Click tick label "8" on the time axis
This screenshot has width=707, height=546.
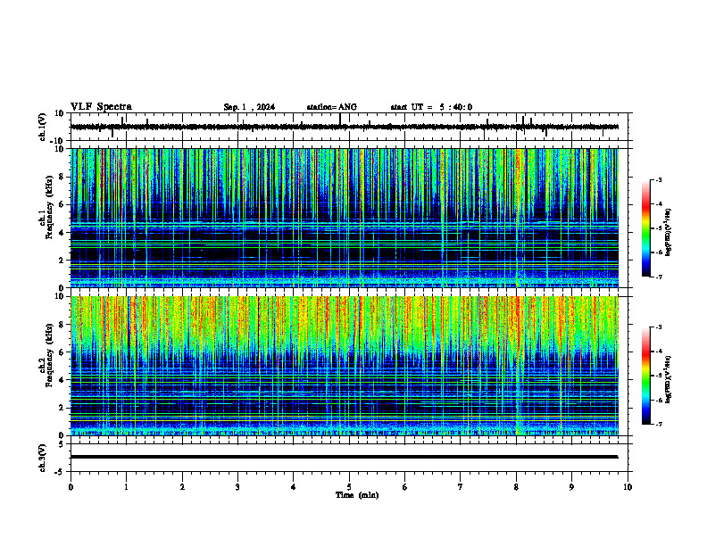[516, 487]
